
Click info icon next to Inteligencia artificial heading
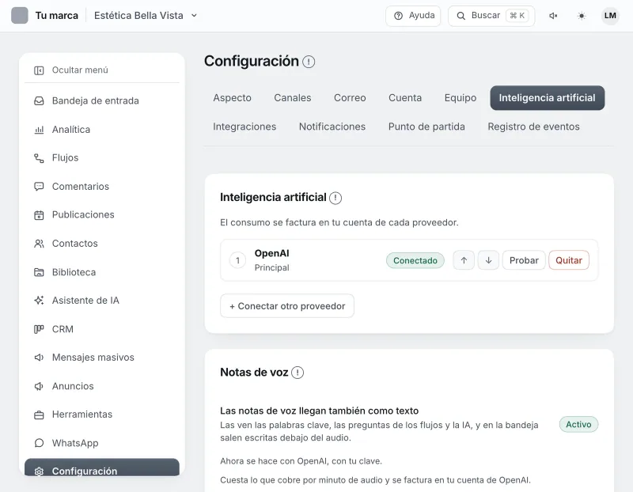click(x=335, y=198)
